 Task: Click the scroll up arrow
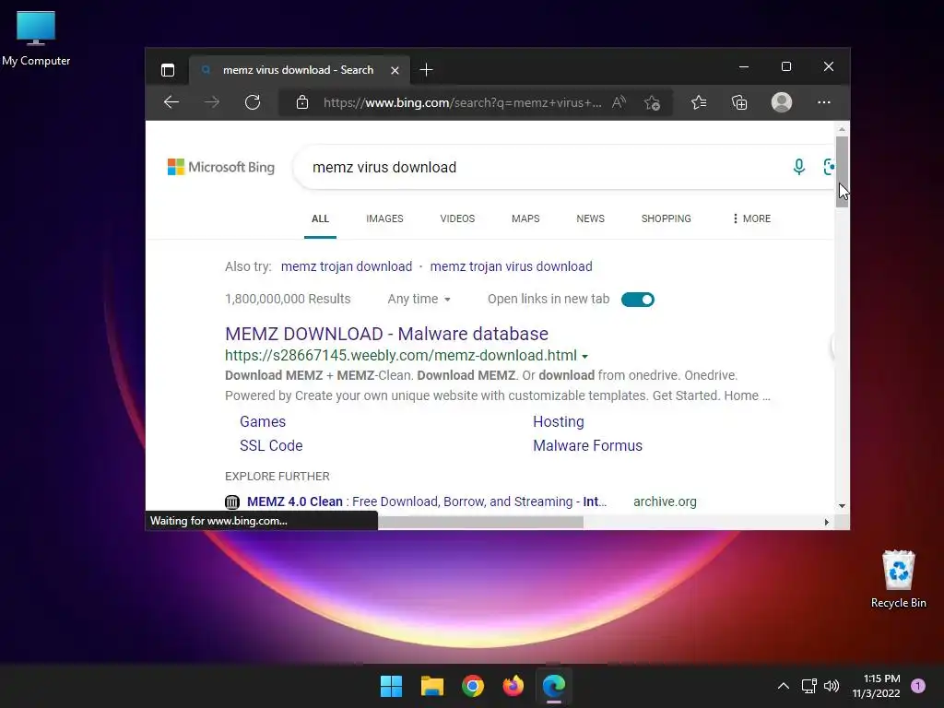coord(842,129)
